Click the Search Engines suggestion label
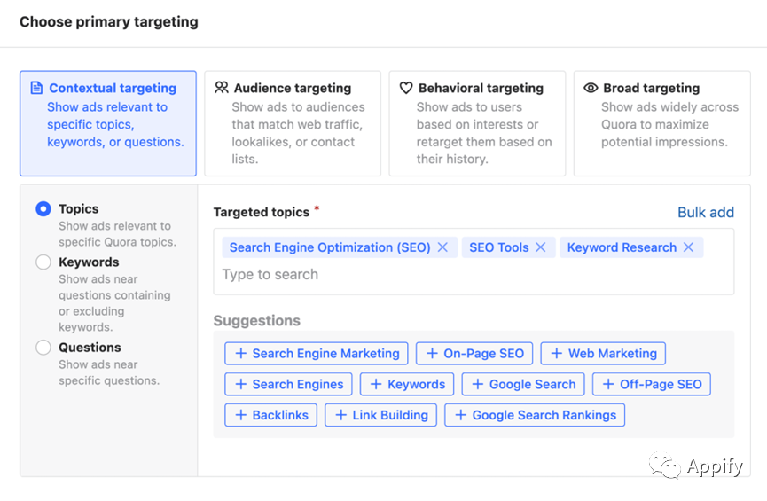The height and width of the screenshot is (501, 767). coord(298,384)
